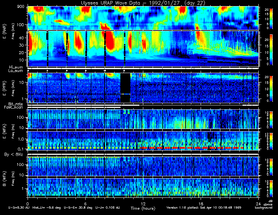Click the Lo_sum indicator label
This screenshot has width=278, height=215.
[x=16, y=71]
